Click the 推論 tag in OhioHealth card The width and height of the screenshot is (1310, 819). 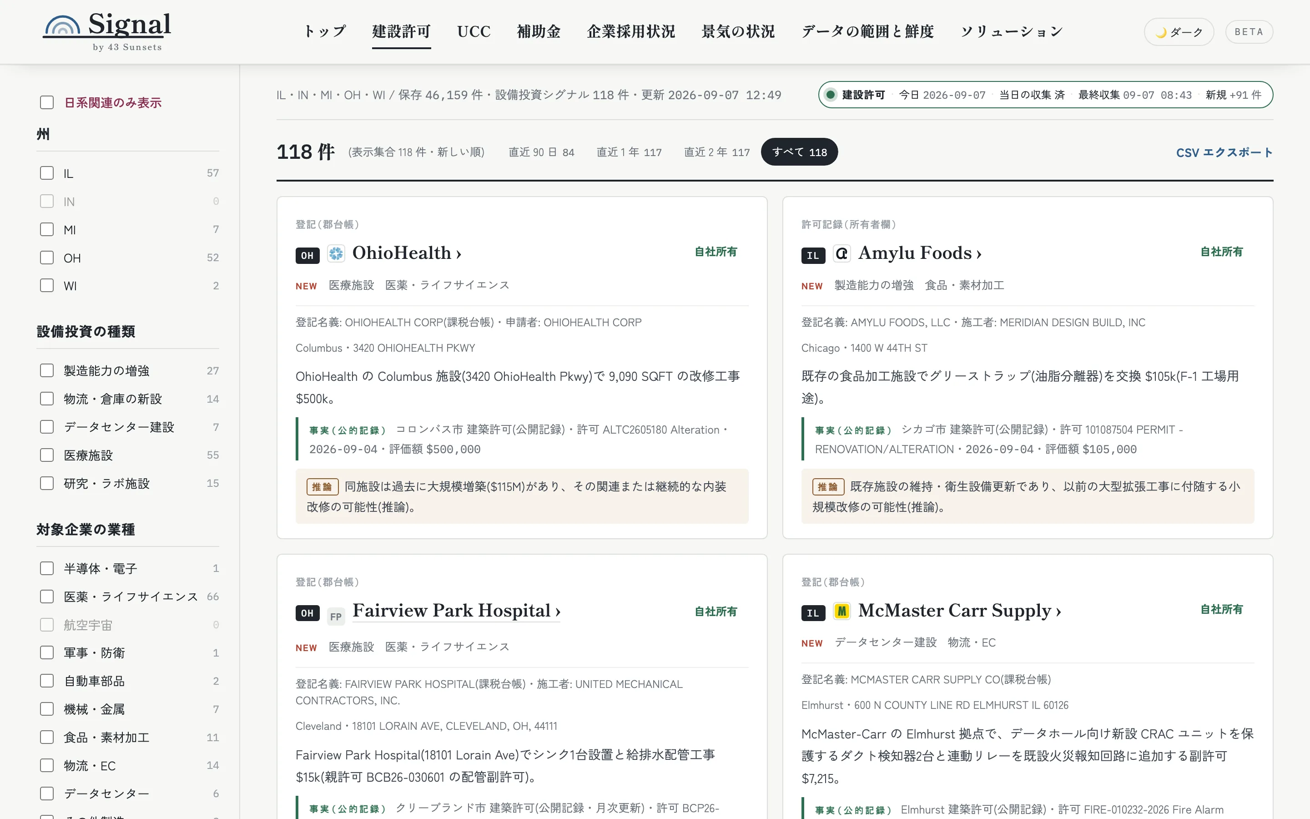pyautogui.click(x=322, y=486)
